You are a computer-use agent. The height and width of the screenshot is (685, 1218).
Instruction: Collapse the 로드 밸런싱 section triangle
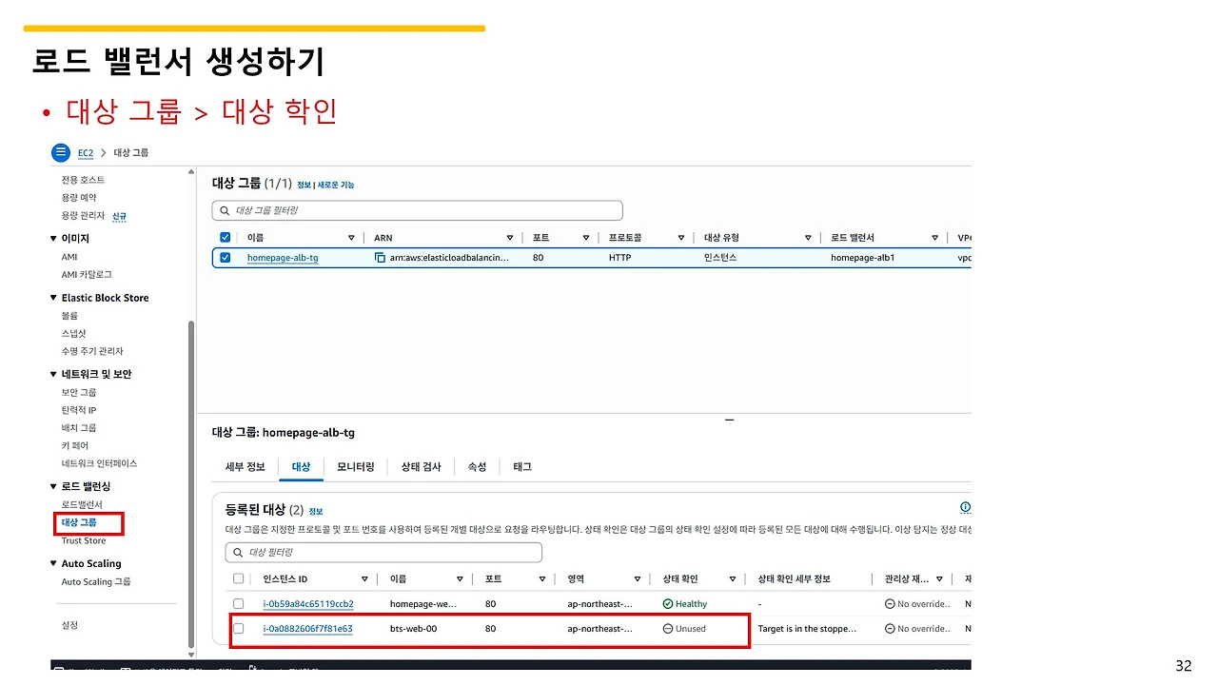pos(53,486)
